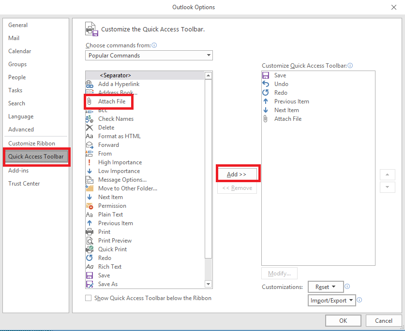Viewport: 405px width, 331px height.
Task: Select Move to Other Folder icon
Action: 90,188
